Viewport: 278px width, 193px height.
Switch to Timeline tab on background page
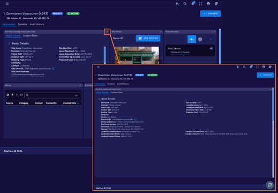point(22,24)
